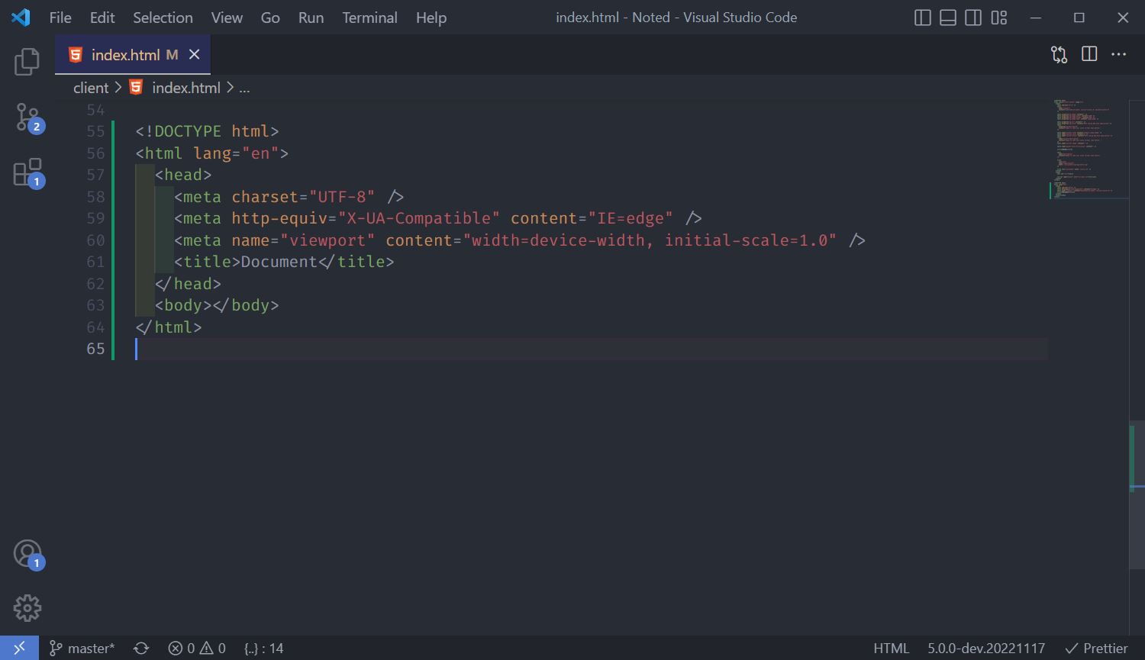Click the viewport meta tag line

click(519, 240)
